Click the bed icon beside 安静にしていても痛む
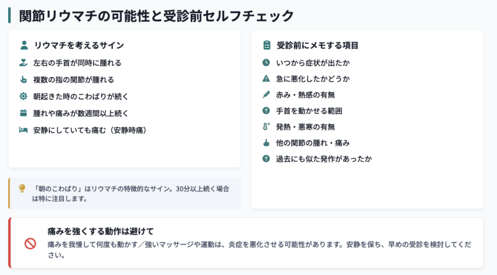Image resolution: width=497 pixels, height=275 pixels. pos(23,130)
